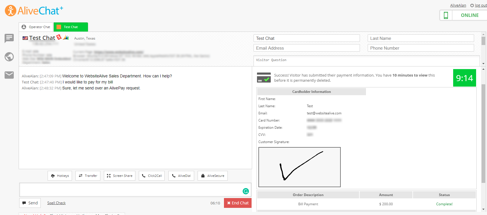
Task: Click the Bill Payment order row
Action: (367, 204)
